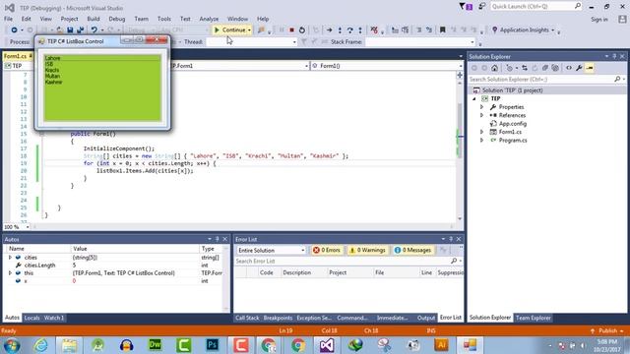Click the Show All Files icon in Solution Explorer
Screen dimensions: 630x354
click(x=555, y=68)
